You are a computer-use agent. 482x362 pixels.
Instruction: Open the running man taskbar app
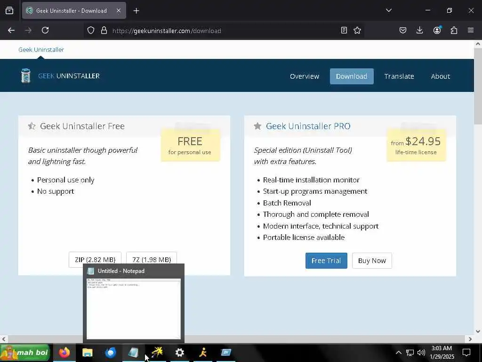tap(202, 353)
